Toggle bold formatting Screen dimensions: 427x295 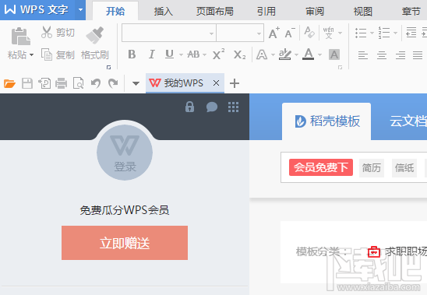[132, 54]
